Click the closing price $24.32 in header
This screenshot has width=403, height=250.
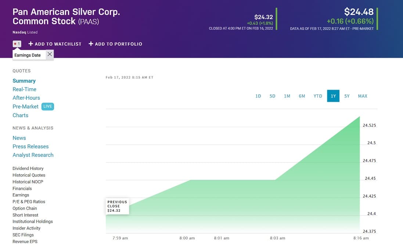tap(263, 17)
